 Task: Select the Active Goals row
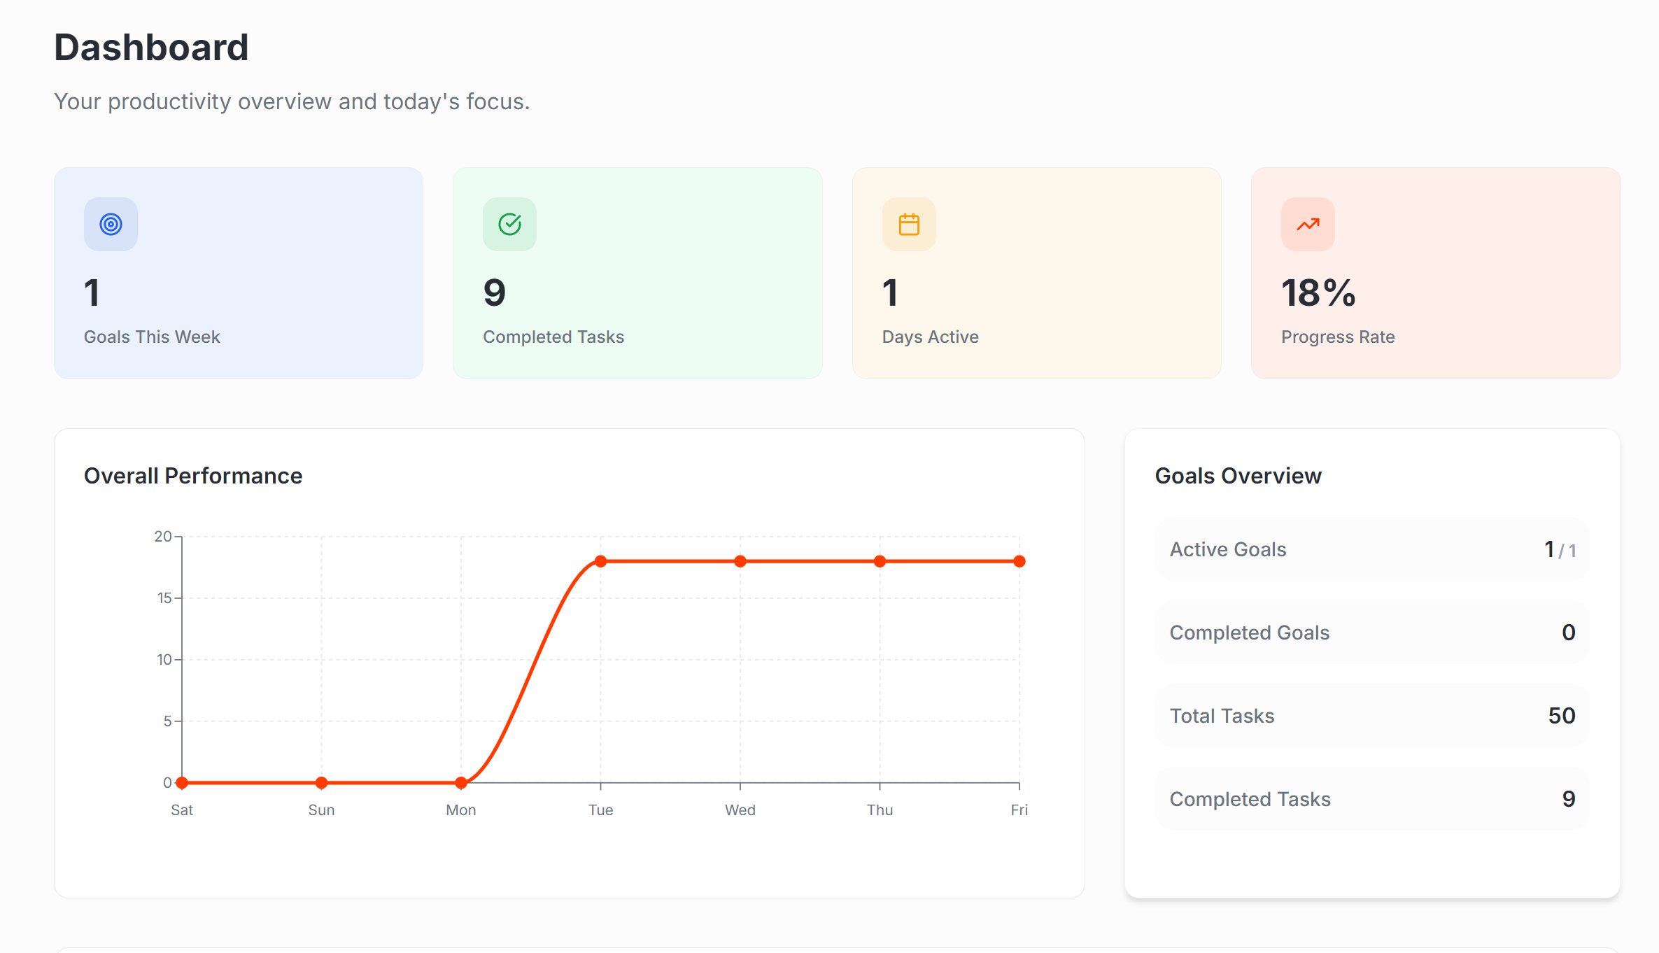point(1372,549)
